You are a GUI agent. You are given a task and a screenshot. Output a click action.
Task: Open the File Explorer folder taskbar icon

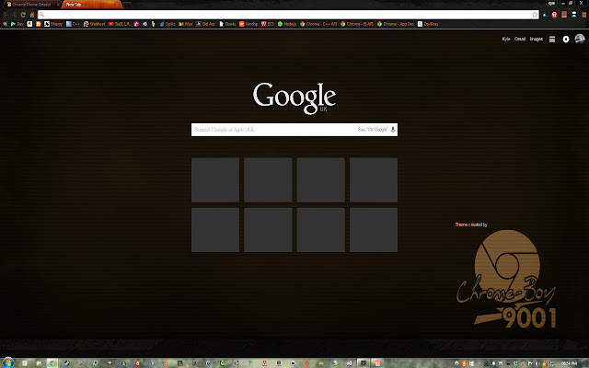39,363
